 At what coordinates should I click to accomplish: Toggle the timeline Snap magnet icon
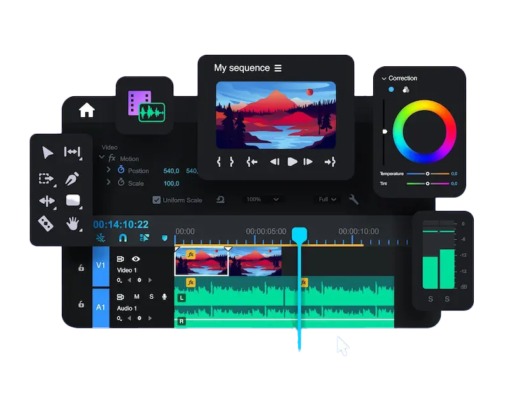point(122,238)
